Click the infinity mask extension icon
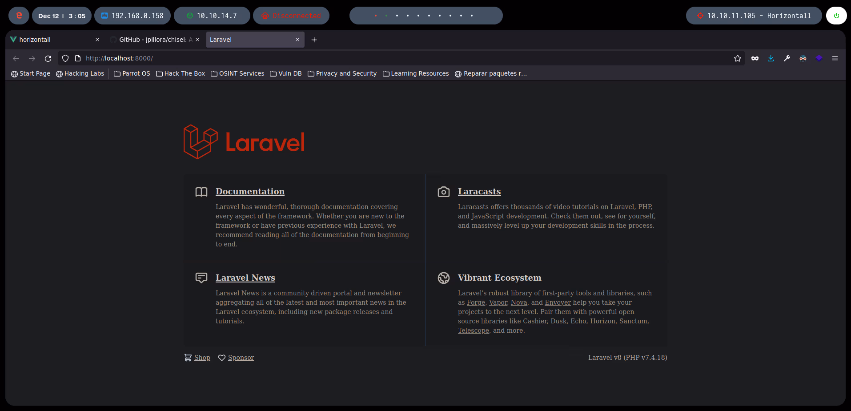This screenshot has height=411, width=851. click(755, 58)
